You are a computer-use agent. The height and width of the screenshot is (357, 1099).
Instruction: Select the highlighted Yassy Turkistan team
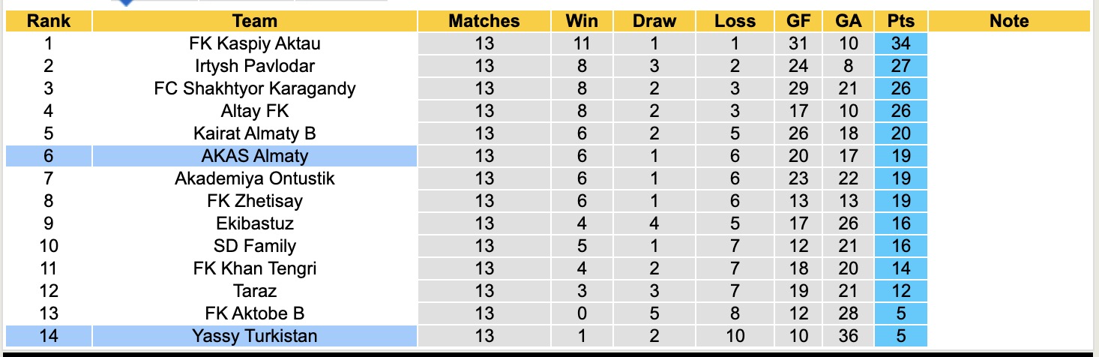click(255, 336)
